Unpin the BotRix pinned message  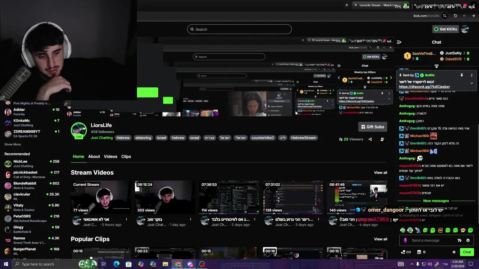pos(462,75)
